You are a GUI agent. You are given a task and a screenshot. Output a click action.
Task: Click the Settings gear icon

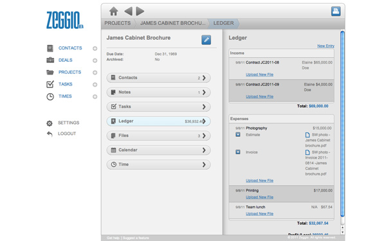pyautogui.click(x=50, y=123)
